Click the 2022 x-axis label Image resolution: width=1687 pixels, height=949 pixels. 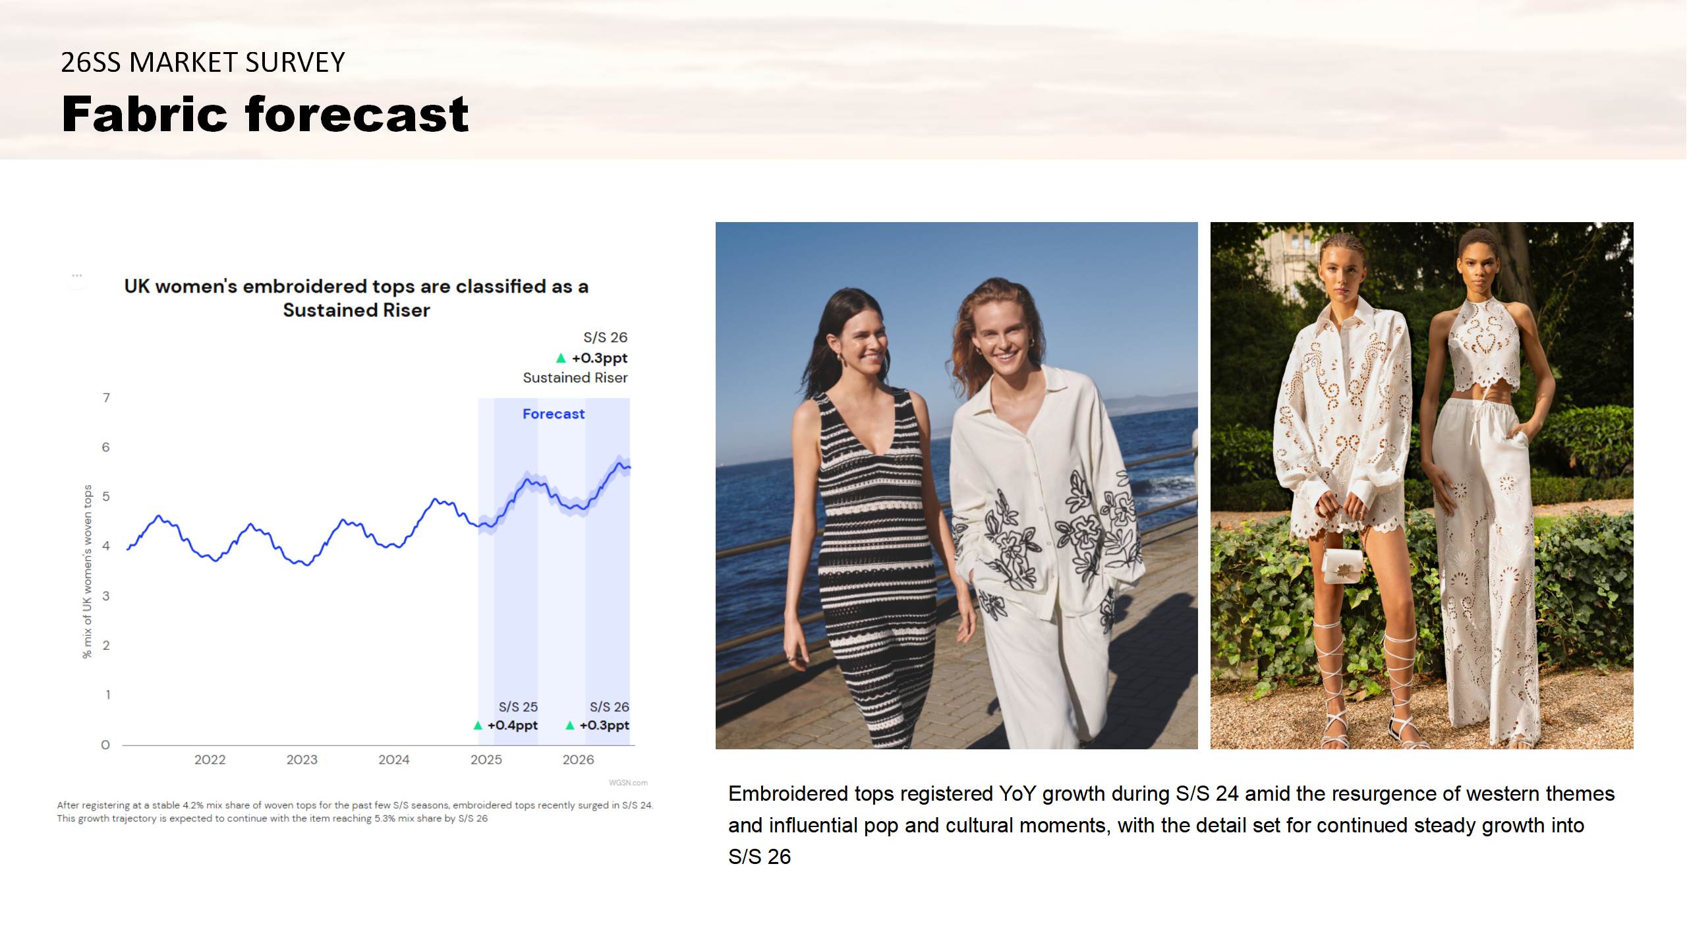(x=210, y=760)
